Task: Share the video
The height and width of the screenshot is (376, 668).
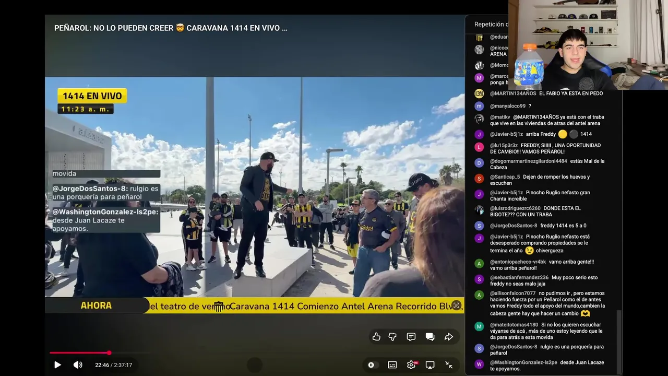Action: tap(449, 337)
